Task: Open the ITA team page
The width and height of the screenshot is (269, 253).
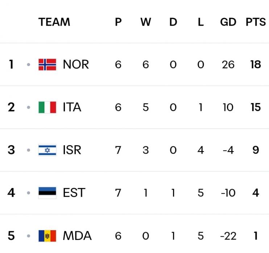Action: [x=72, y=107]
